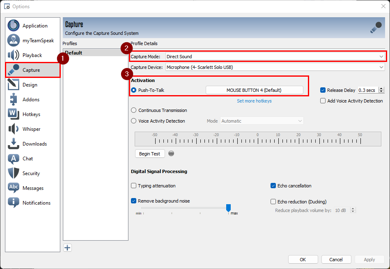This screenshot has width=390, height=269.
Task: Click the Set more hotkeys link
Action: (x=254, y=101)
